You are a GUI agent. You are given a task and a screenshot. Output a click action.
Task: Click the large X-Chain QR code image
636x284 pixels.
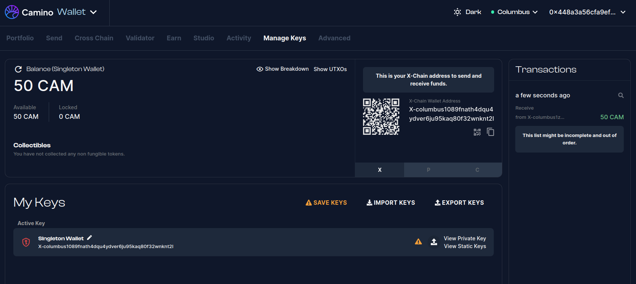(381, 117)
